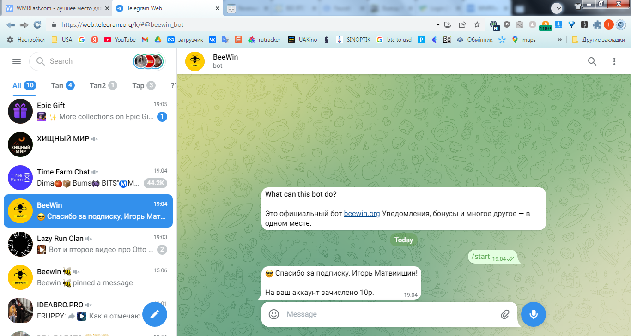Go back with the browser back arrow
Viewport: 631px width, 336px height.
[x=11, y=24]
